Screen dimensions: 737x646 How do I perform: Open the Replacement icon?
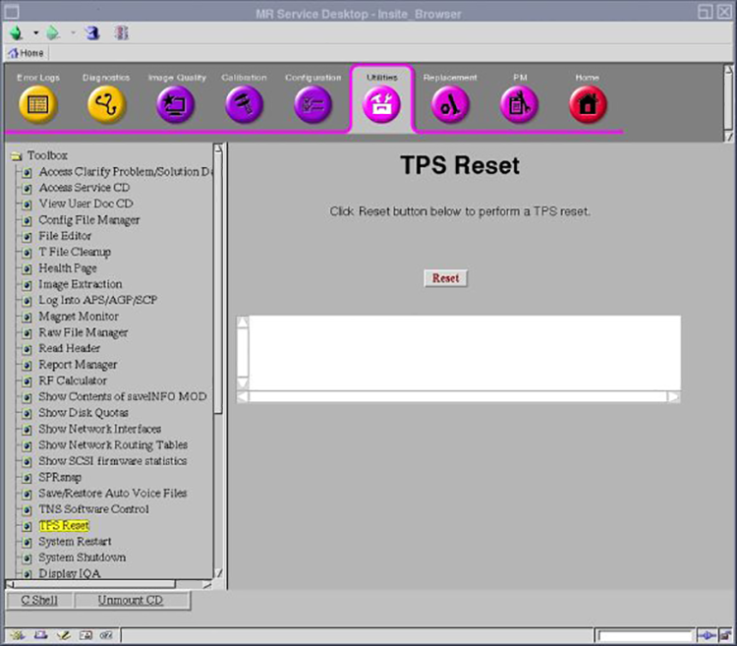pyautogui.click(x=449, y=105)
